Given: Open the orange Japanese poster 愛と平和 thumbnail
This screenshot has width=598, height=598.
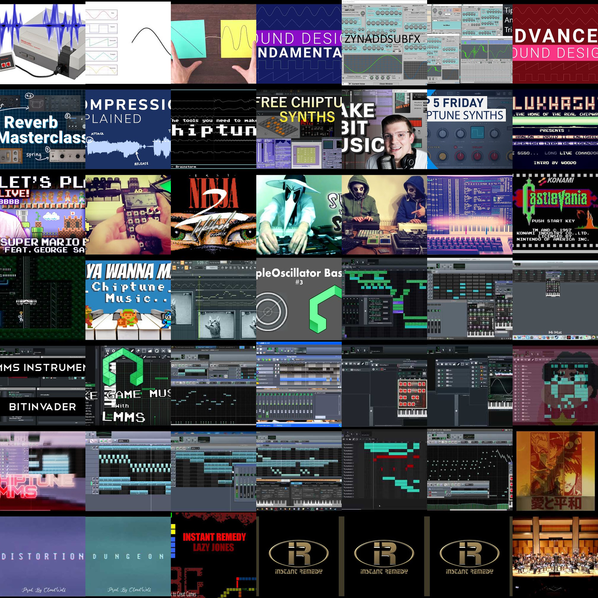Looking at the screenshot, I should [x=555, y=471].
